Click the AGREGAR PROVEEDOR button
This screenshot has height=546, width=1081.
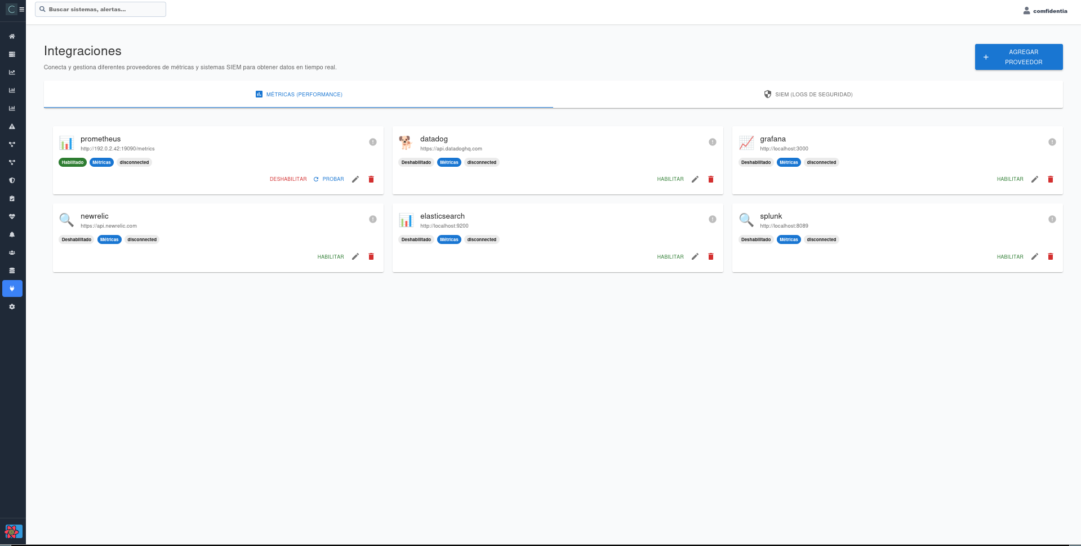1018,57
